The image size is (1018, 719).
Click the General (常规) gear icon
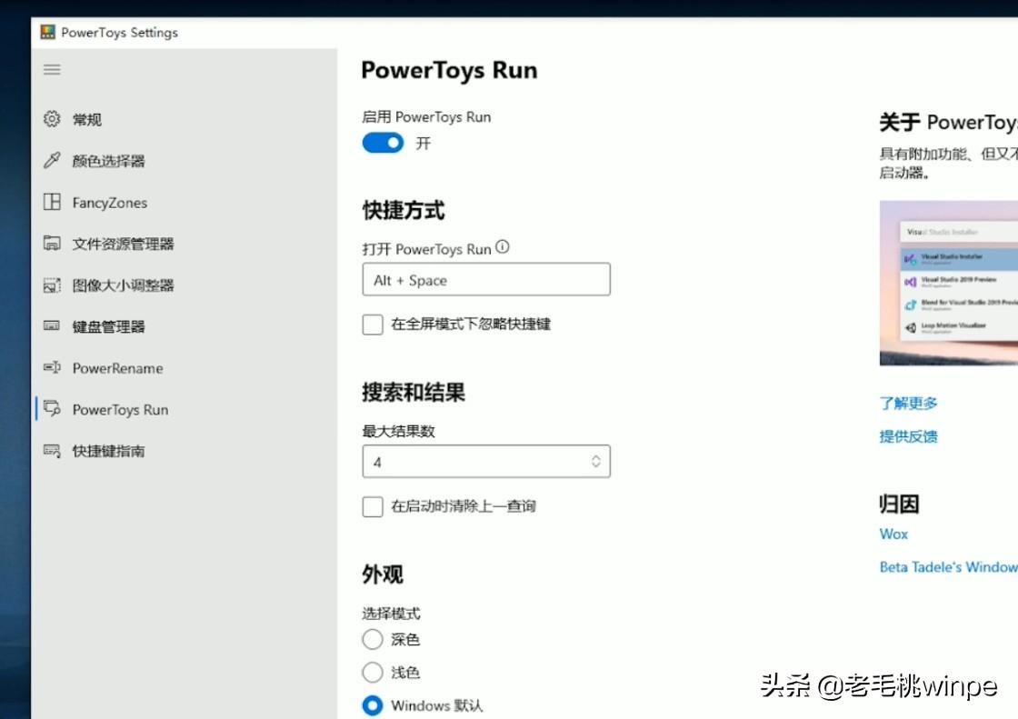pyautogui.click(x=52, y=119)
